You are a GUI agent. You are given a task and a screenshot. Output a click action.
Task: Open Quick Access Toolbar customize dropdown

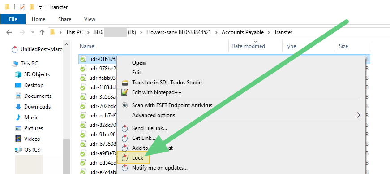tap(40, 8)
